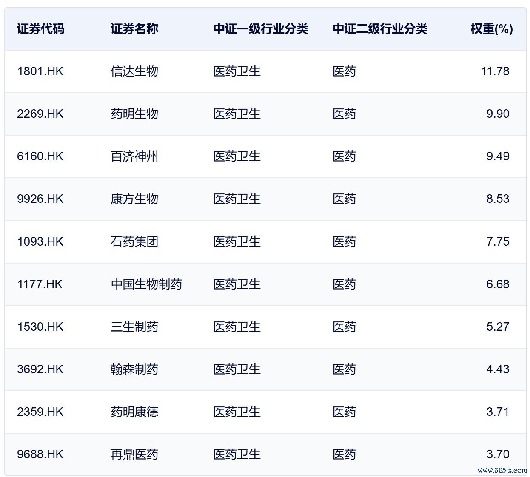530x477 pixels.
Task: Click weight value 8.53
Action: pyautogui.click(x=498, y=199)
